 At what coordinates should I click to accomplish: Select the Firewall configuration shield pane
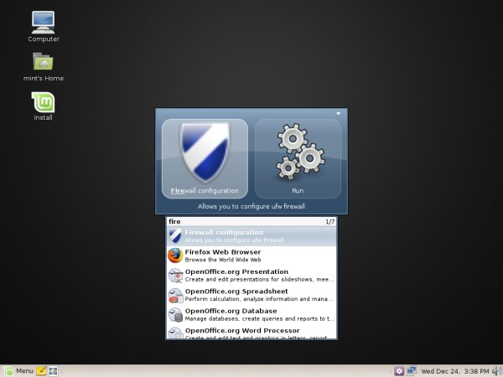205,158
